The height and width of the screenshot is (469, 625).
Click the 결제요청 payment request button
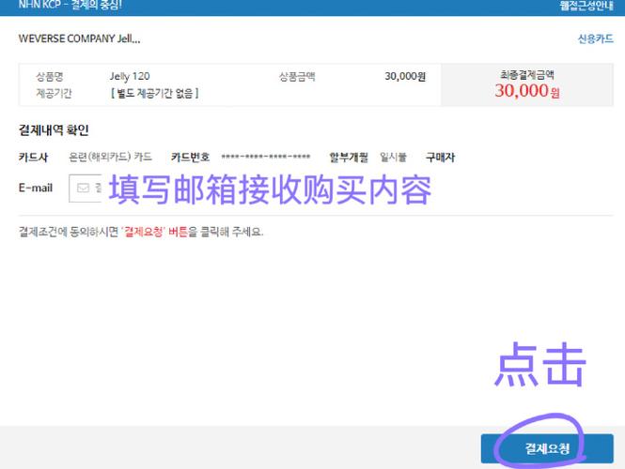(x=547, y=448)
